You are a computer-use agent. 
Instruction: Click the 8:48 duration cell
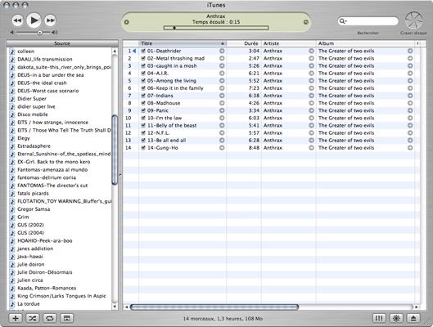[x=254, y=148]
